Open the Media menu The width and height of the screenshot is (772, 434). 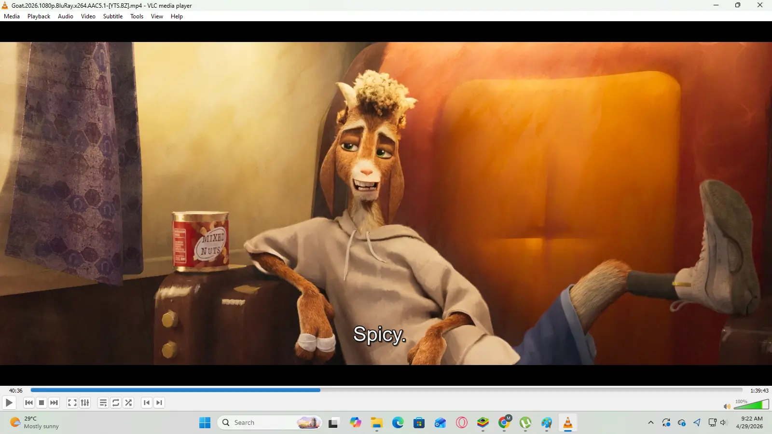tap(12, 16)
